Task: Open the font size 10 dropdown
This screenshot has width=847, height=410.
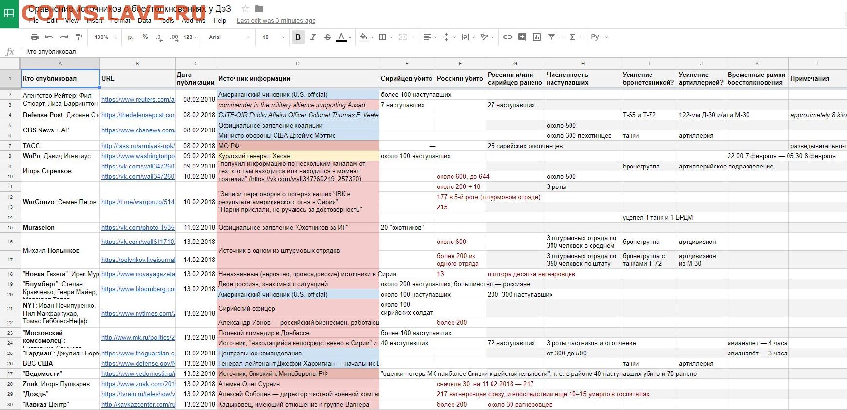Action: pyautogui.click(x=273, y=37)
